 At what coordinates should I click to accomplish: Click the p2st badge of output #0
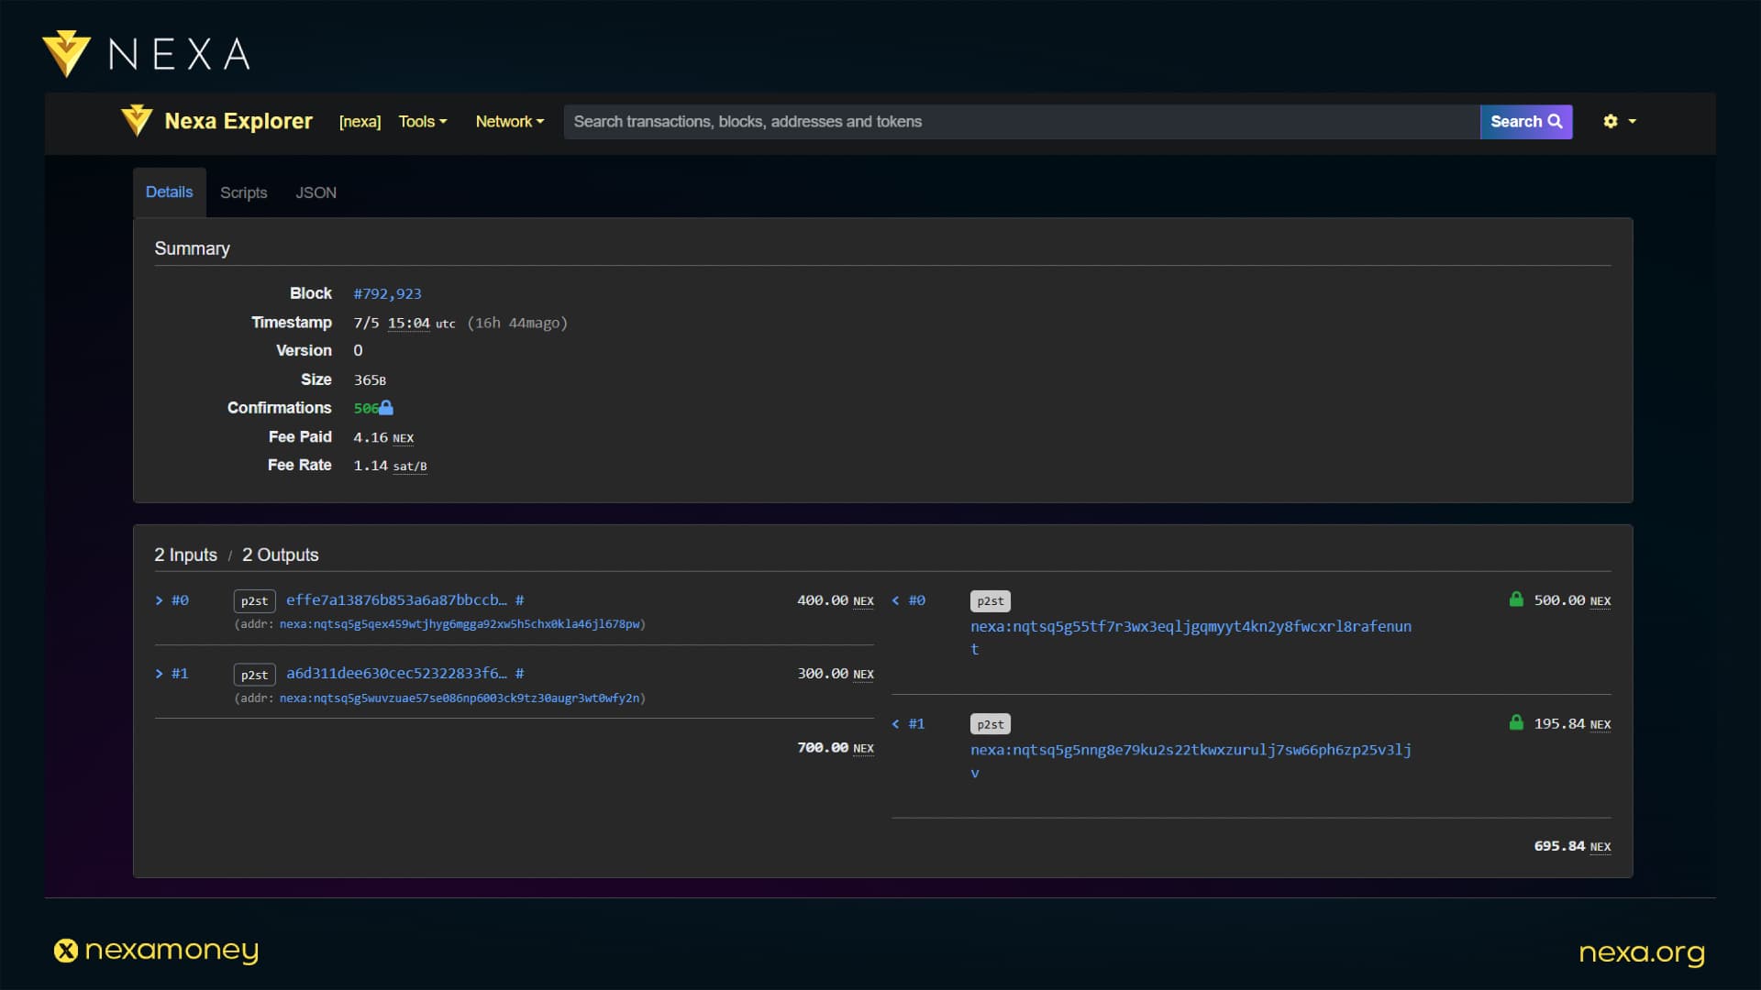[991, 601]
